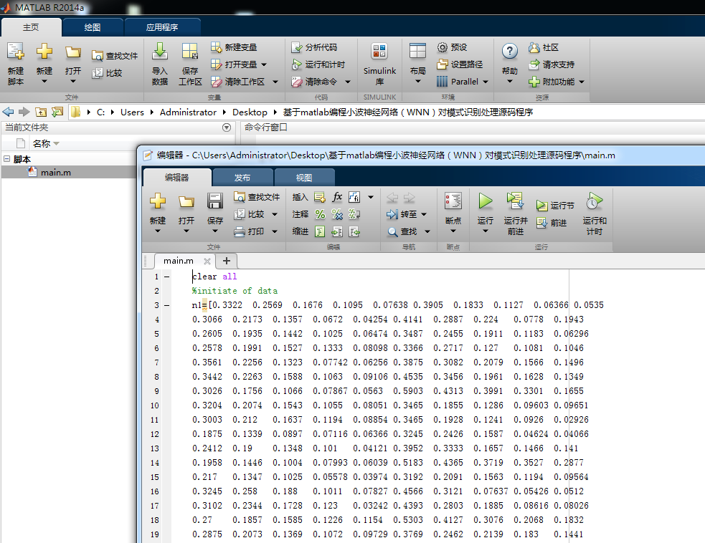Add a new document tab with plus button

(x=227, y=261)
